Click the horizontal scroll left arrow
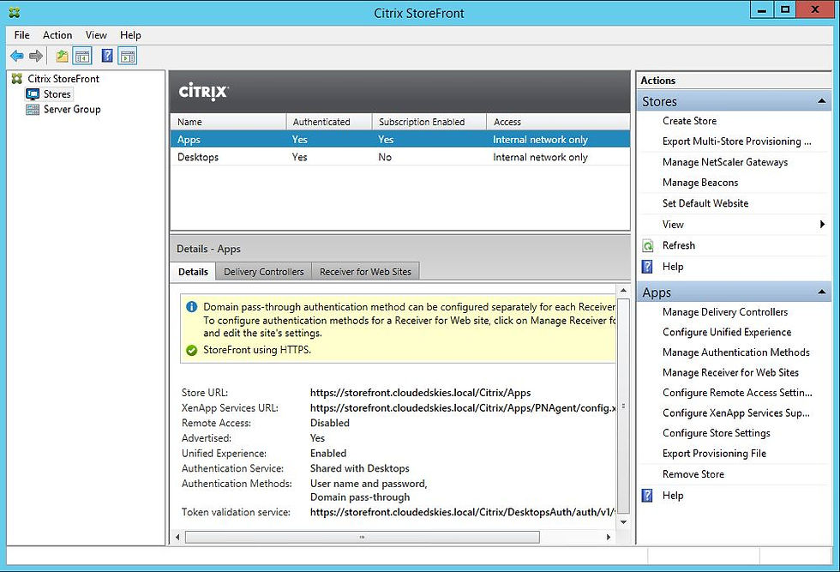 pyautogui.click(x=177, y=537)
